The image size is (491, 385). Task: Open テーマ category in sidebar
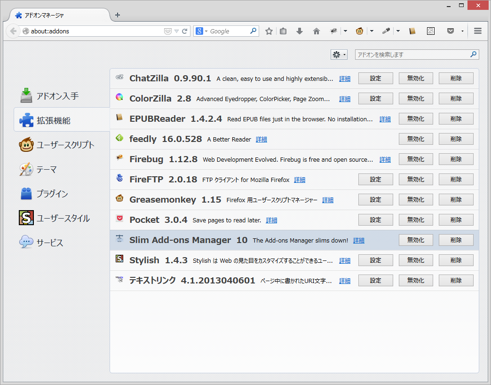(x=61, y=169)
